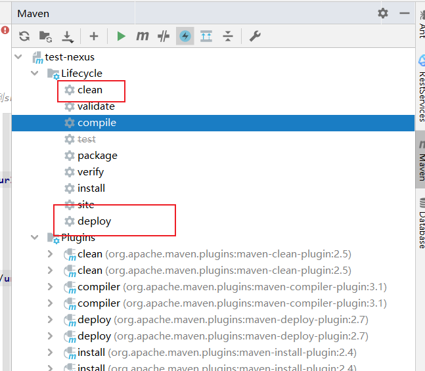The height and width of the screenshot is (371, 425).
Task: Click the Download Sources toolbar icon
Action: pyautogui.click(x=66, y=37)
